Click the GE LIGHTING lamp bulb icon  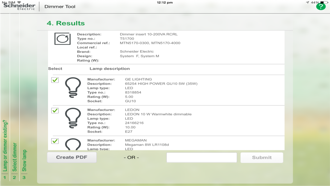pyautogui.click(x=73, y=88)
